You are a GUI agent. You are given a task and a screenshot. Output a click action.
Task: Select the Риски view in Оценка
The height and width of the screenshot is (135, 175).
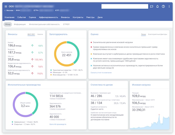pos(143,34)
